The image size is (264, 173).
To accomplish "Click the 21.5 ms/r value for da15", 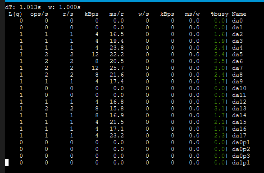I will (x=117, y=122).
